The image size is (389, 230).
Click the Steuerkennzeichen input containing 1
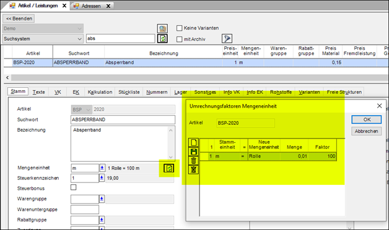click(85, 178)
